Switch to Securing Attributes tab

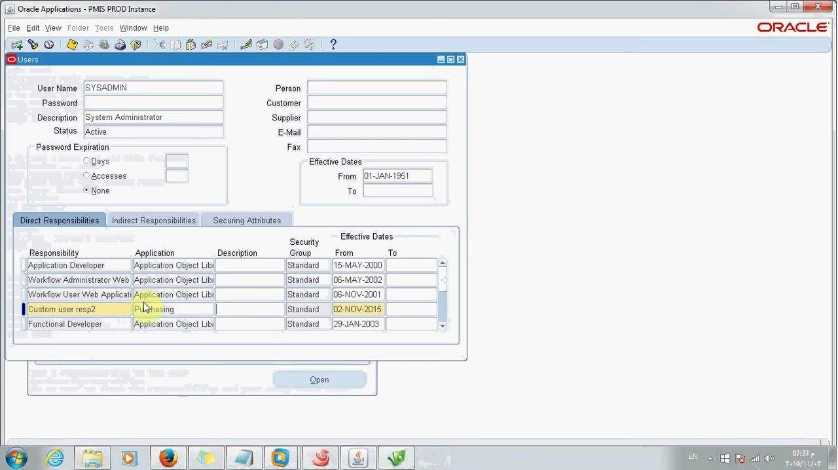point(247,221)
